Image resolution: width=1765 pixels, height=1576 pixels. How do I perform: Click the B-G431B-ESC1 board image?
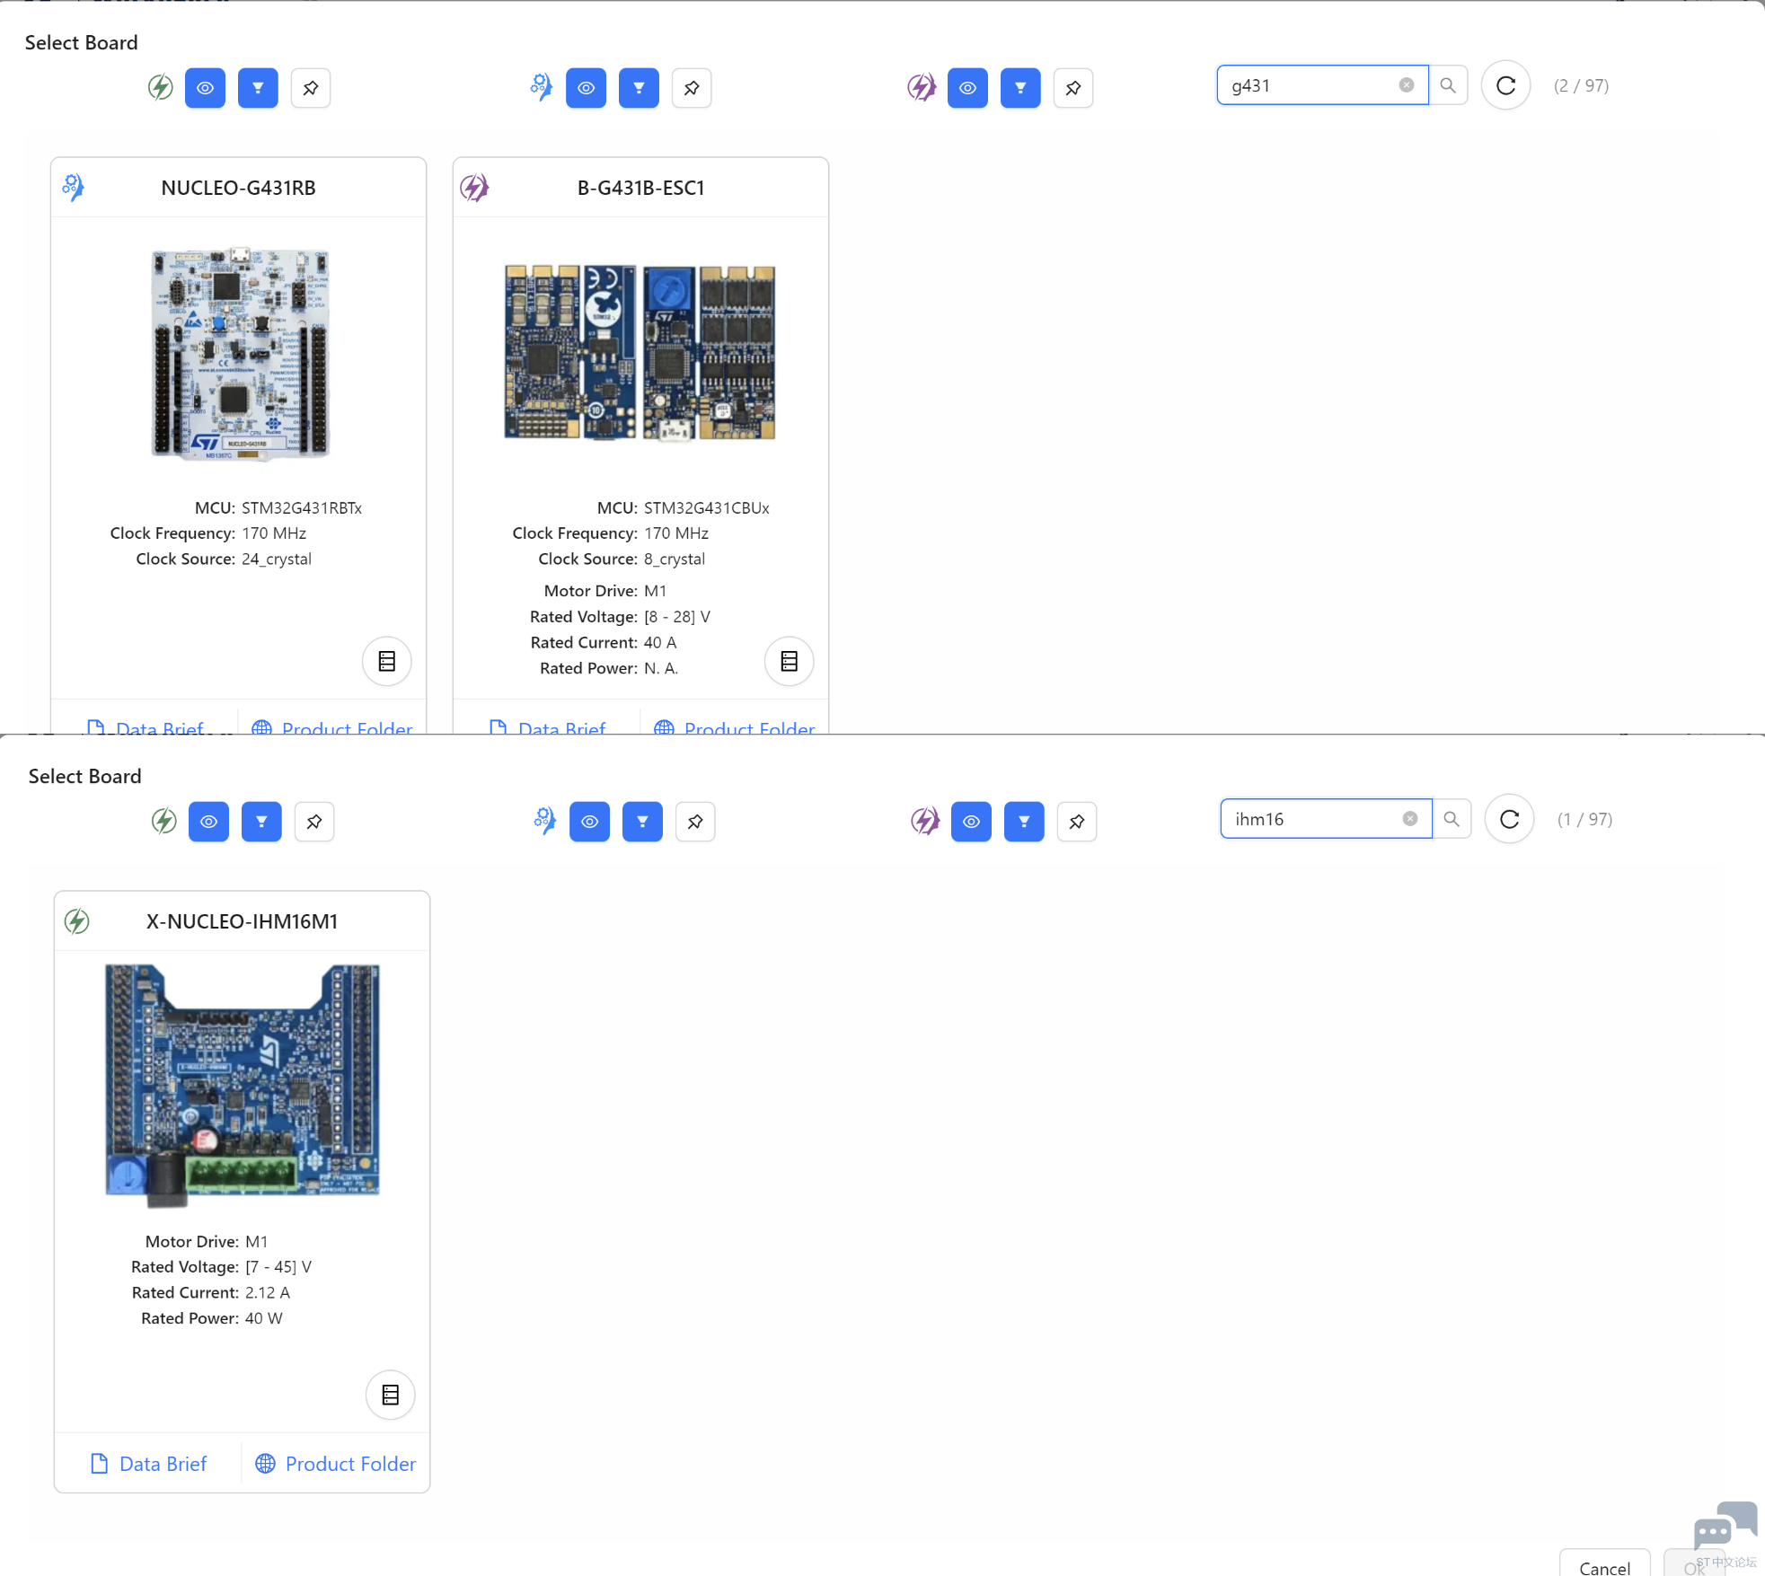pos(640,352)
